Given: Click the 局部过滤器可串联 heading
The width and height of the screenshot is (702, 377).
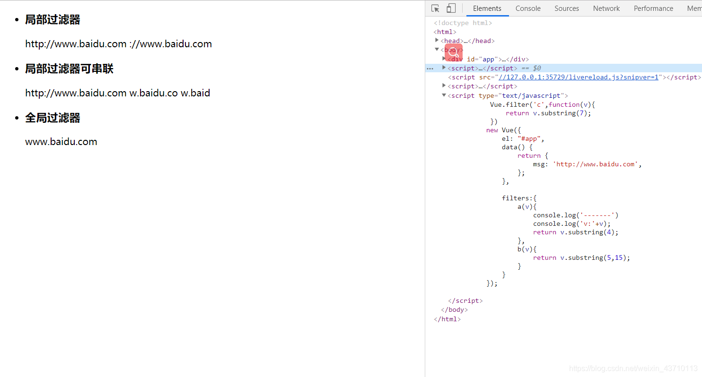Looking at the screenshot, I should pos(69,69).
